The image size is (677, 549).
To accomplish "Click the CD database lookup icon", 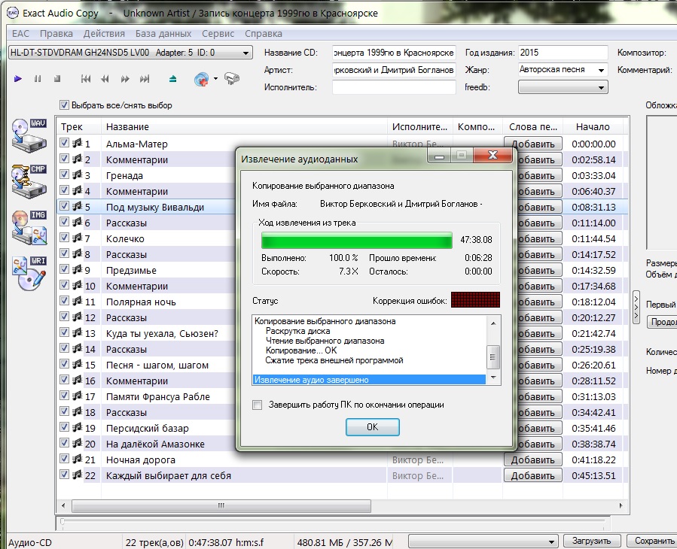I will tap(201, 78).
